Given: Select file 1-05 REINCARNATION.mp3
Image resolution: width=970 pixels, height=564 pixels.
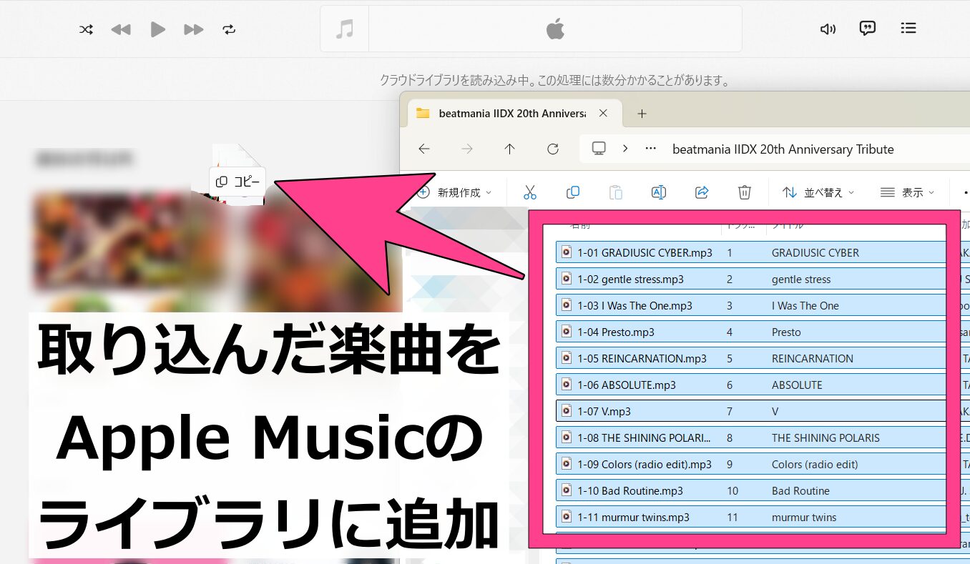Looking at the screenshot, I should click(x=642, y=358).
